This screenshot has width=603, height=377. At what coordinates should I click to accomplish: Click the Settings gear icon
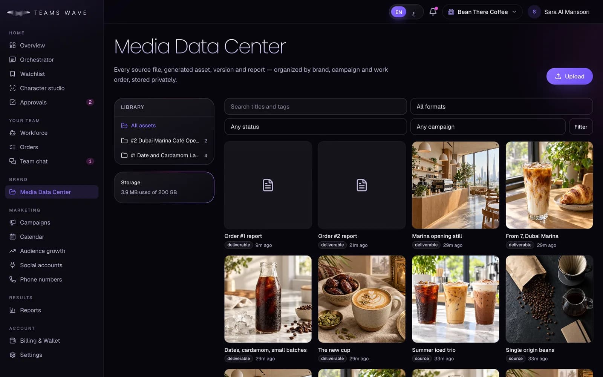12,355
